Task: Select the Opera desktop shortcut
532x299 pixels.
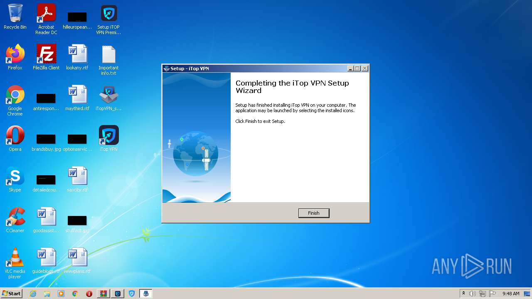Action: click(15, 139)
